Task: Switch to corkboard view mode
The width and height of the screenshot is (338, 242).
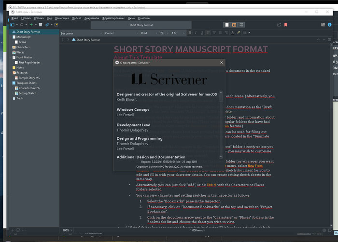Action: pyautogui.click(x=234, y=24)
